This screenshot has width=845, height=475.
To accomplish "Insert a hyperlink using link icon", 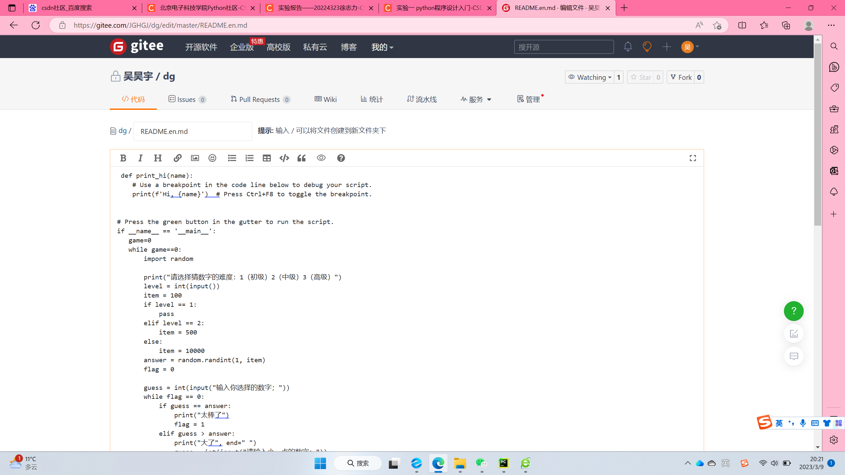I will [x=177, y=158].
